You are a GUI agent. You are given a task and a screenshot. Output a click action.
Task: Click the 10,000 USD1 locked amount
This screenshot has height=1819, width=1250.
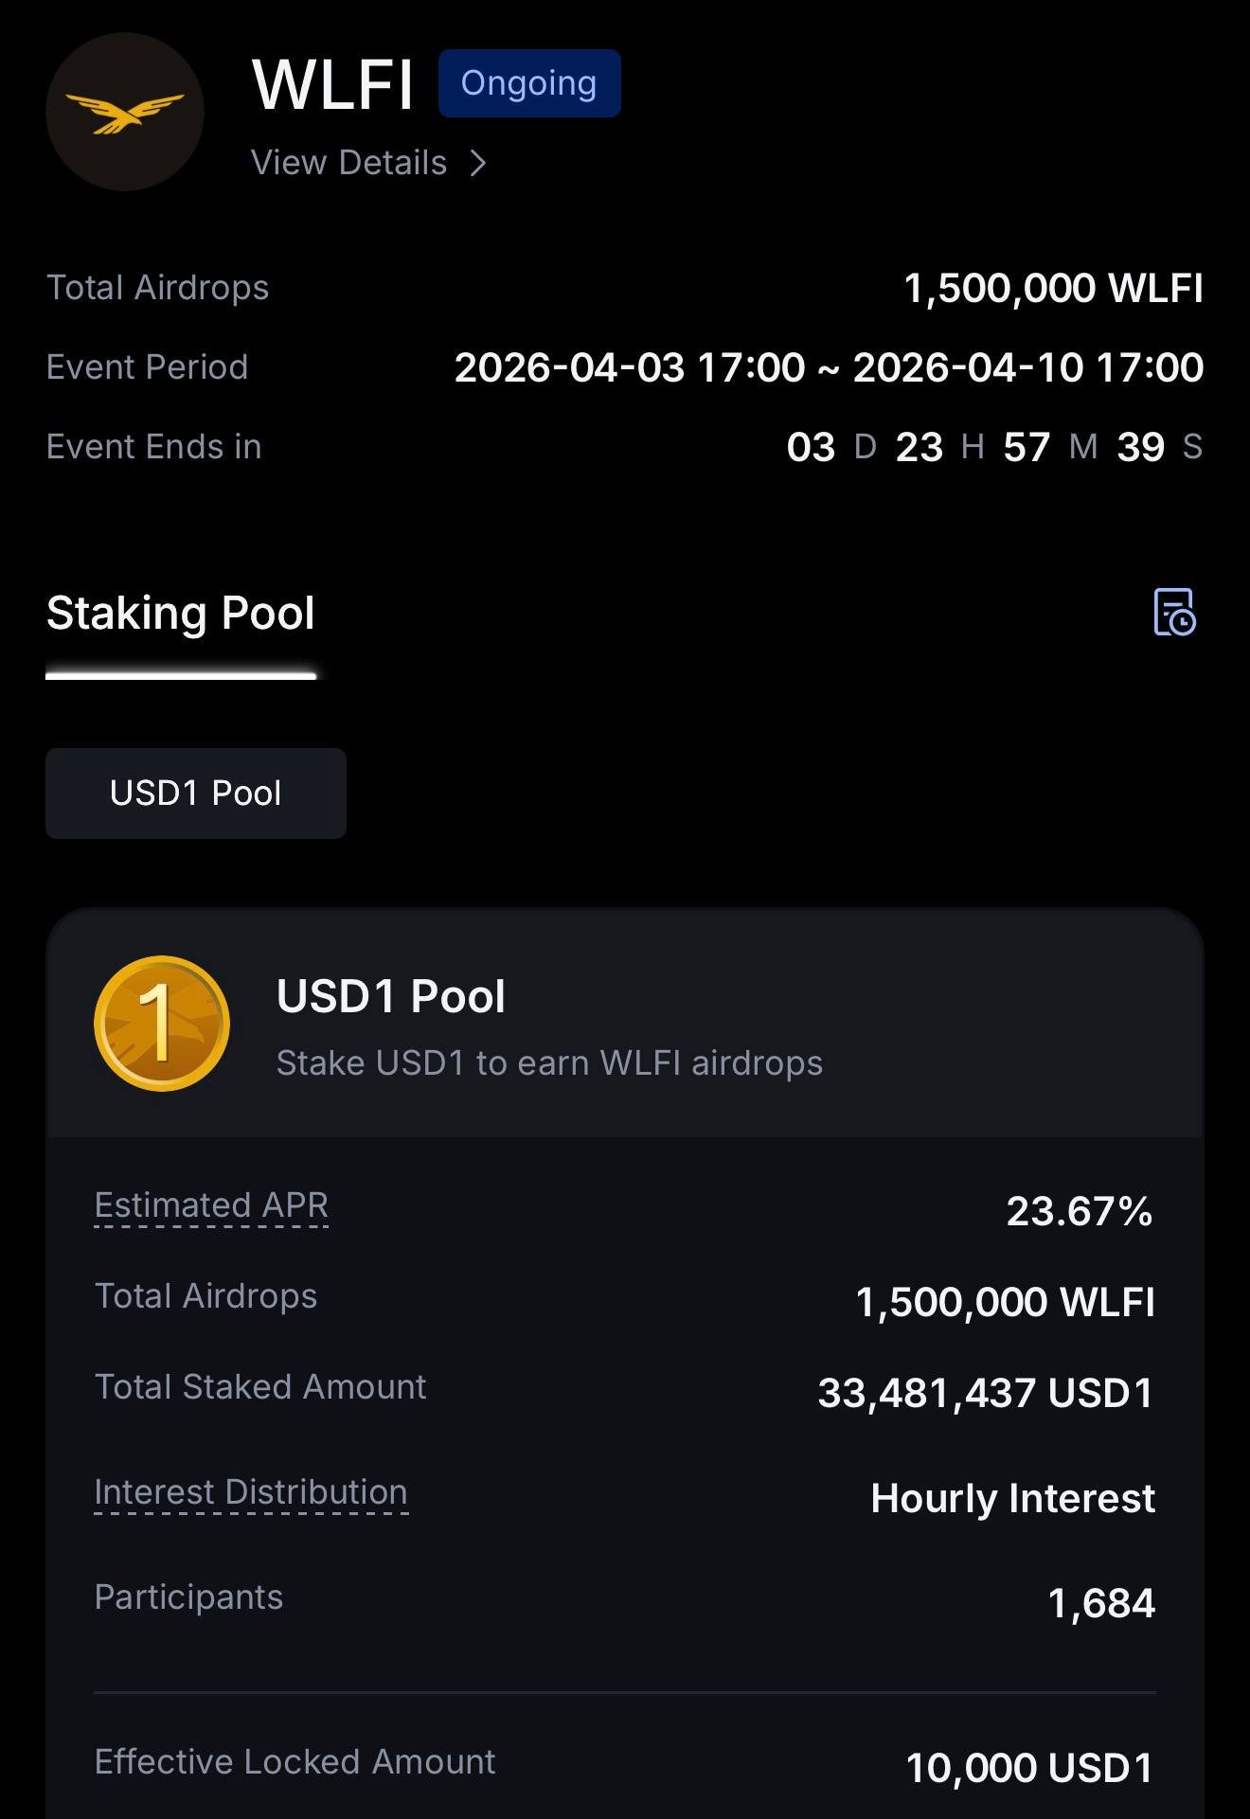[x=1029, y=1768]
